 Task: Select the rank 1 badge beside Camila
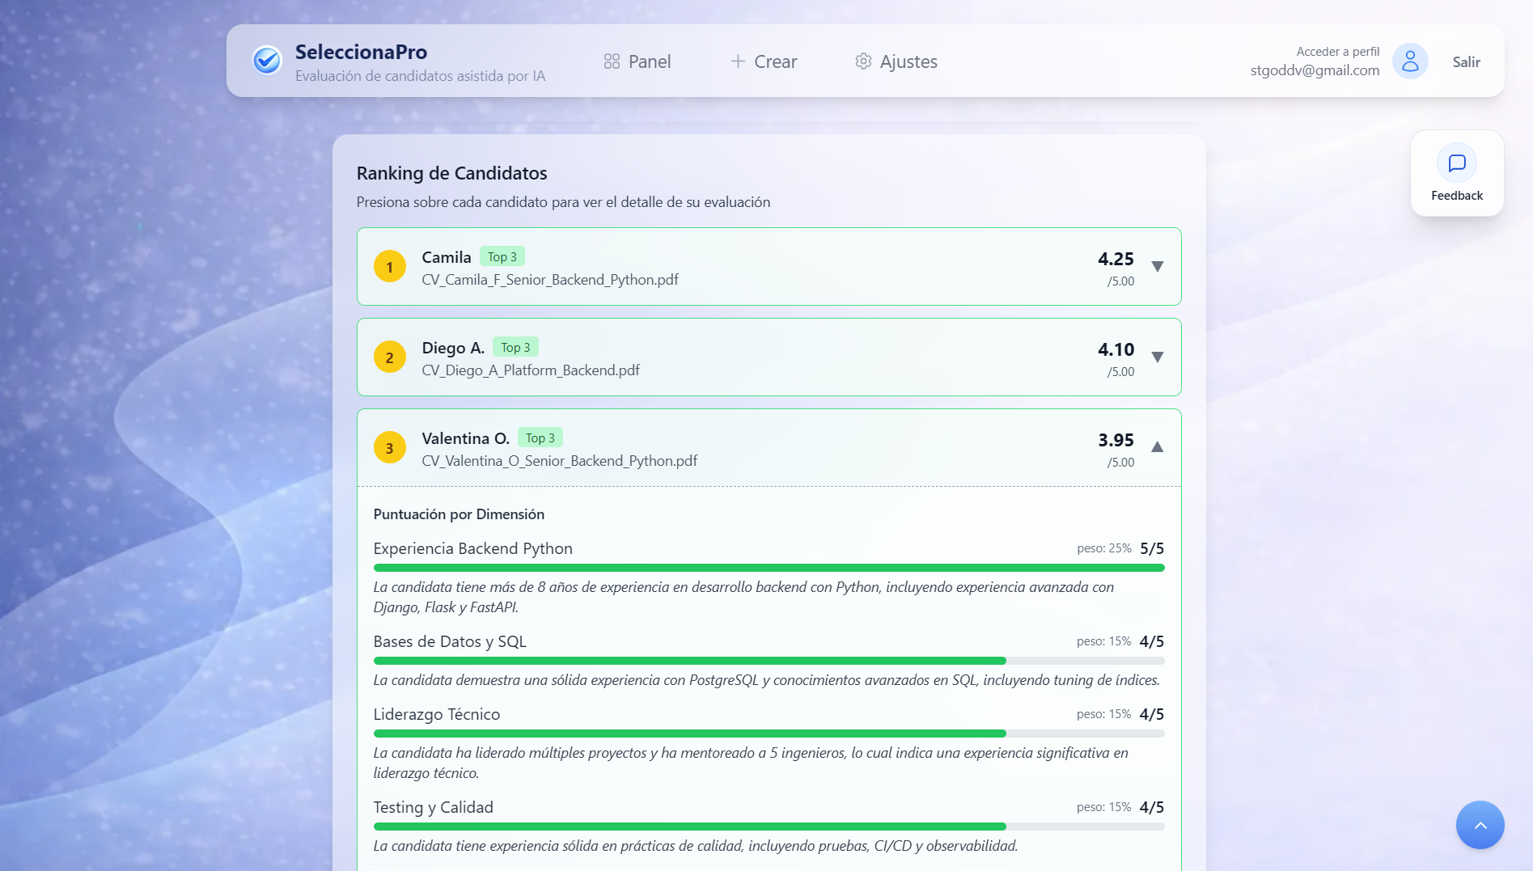pos(390,266)
